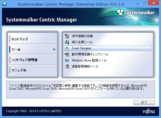Image resolution: width=161 pixels, height=118 pixels.
Task: Launch Windows Azure 監視ツール
Action: coord(108,60)
